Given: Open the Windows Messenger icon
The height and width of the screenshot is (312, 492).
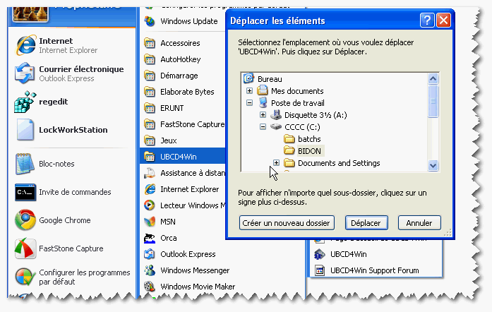Looking at the screenshot, I should [150, 270].
